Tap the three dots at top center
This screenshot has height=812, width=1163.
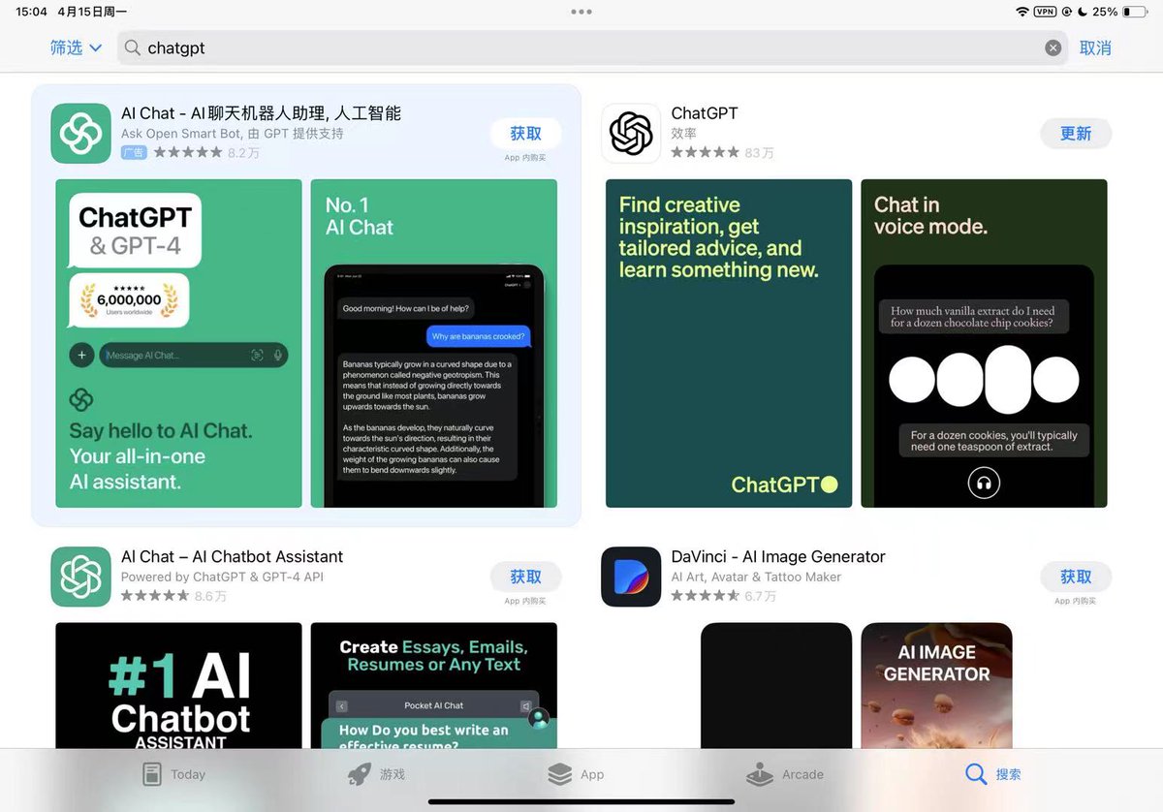(581, 12)
